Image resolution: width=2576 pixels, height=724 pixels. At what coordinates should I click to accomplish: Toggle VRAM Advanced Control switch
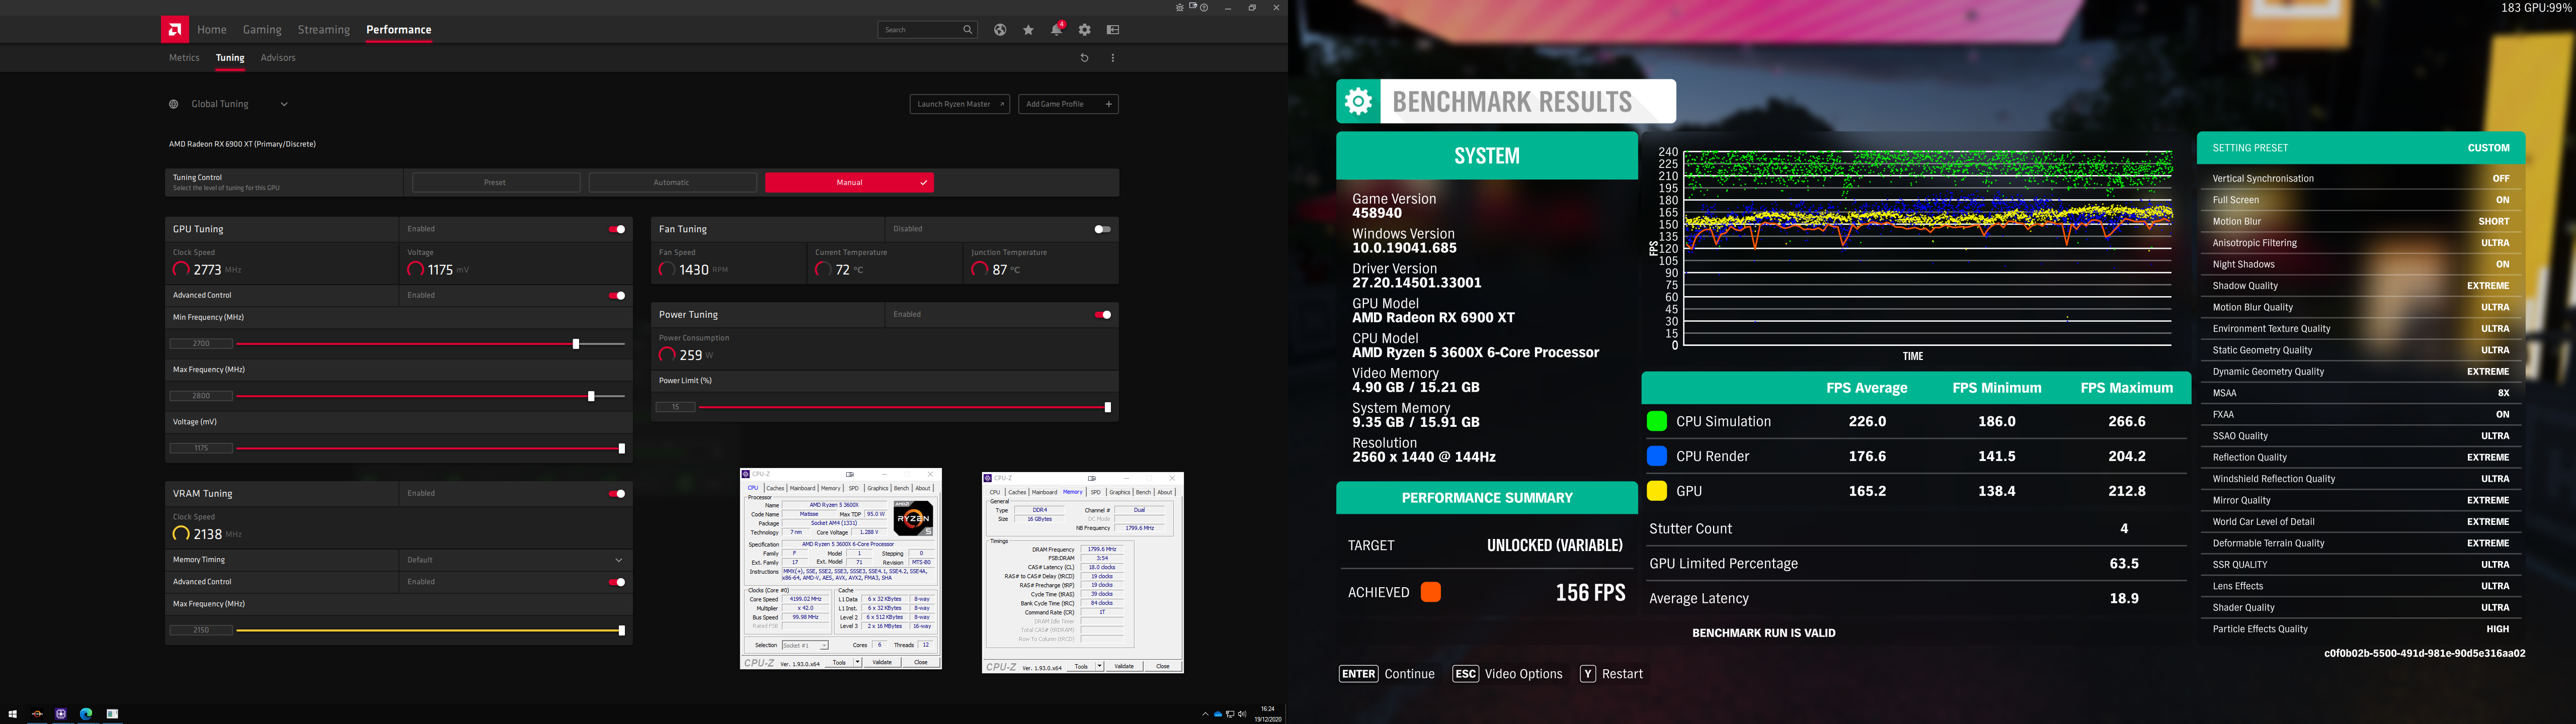pyautogui.click(x=617, y=582)
